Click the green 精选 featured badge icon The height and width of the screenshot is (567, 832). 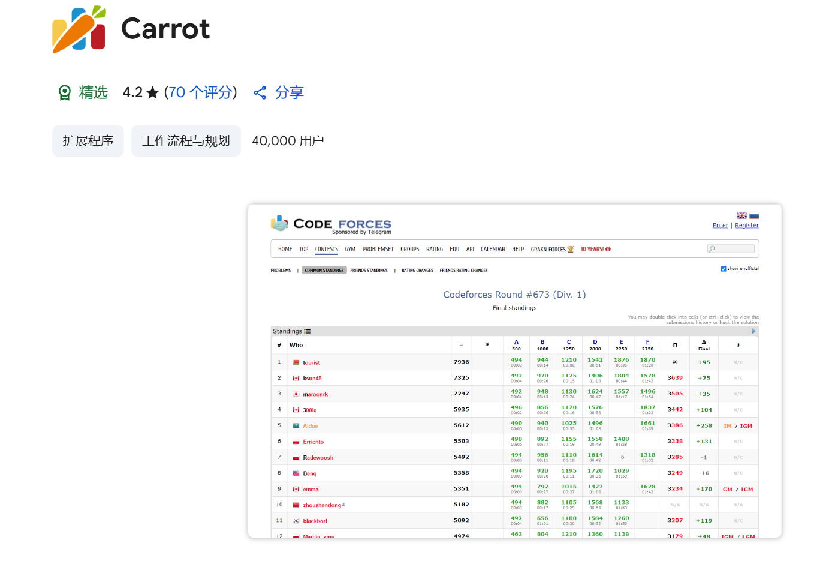point(65,92)
